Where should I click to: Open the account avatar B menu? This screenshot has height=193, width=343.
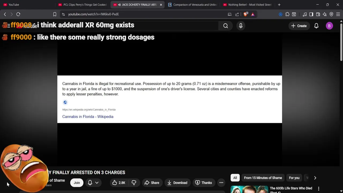click(x=329, y=26)
